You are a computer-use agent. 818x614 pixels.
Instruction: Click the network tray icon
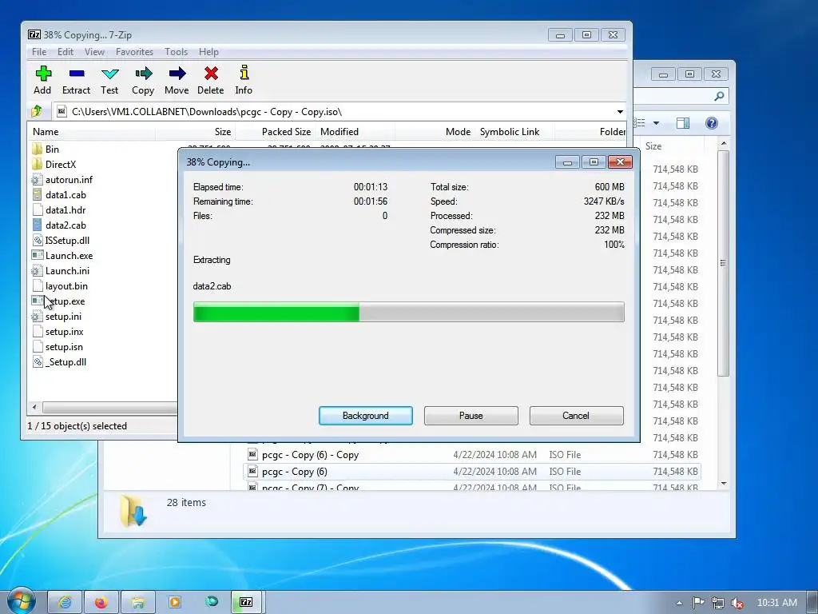click(x=718, y=603)
